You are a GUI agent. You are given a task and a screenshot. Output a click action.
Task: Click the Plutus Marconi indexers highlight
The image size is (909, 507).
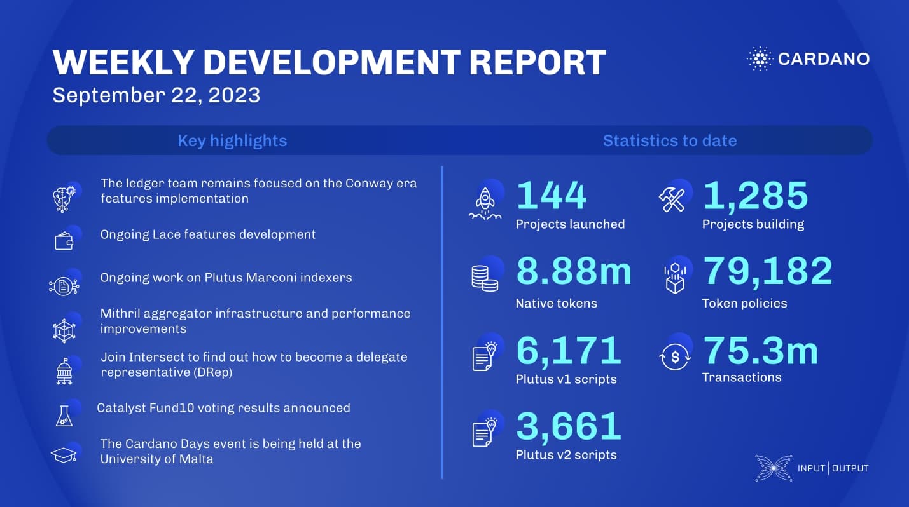[226, 278]
